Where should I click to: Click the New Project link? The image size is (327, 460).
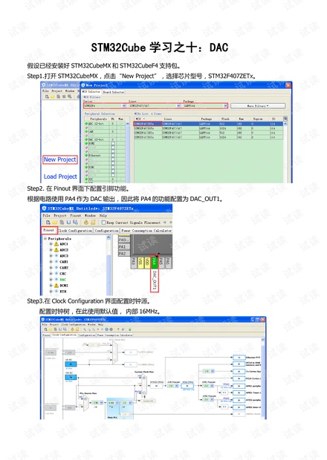pos(60,160)
